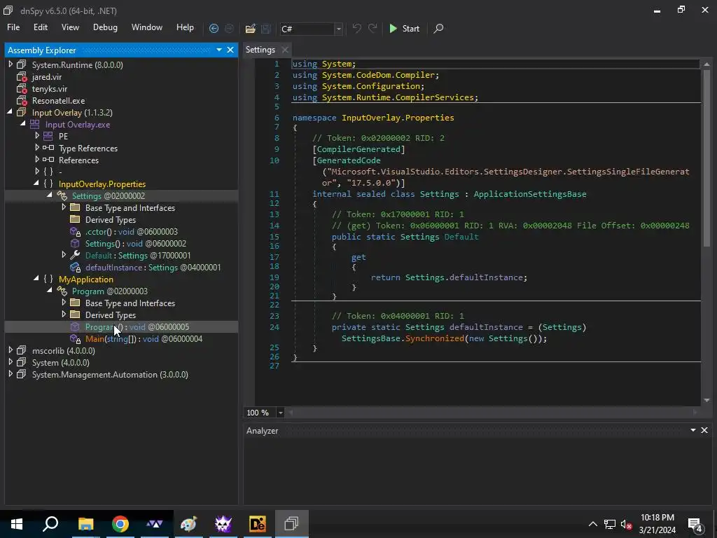
Task: Select the MyApplication namespace
Action: point(86,279)
